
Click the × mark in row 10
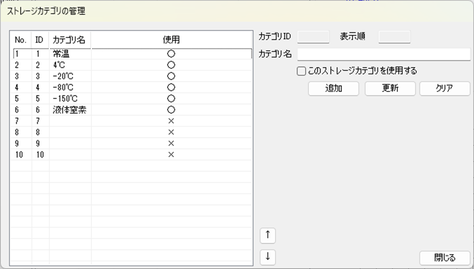tap(171, 155)
